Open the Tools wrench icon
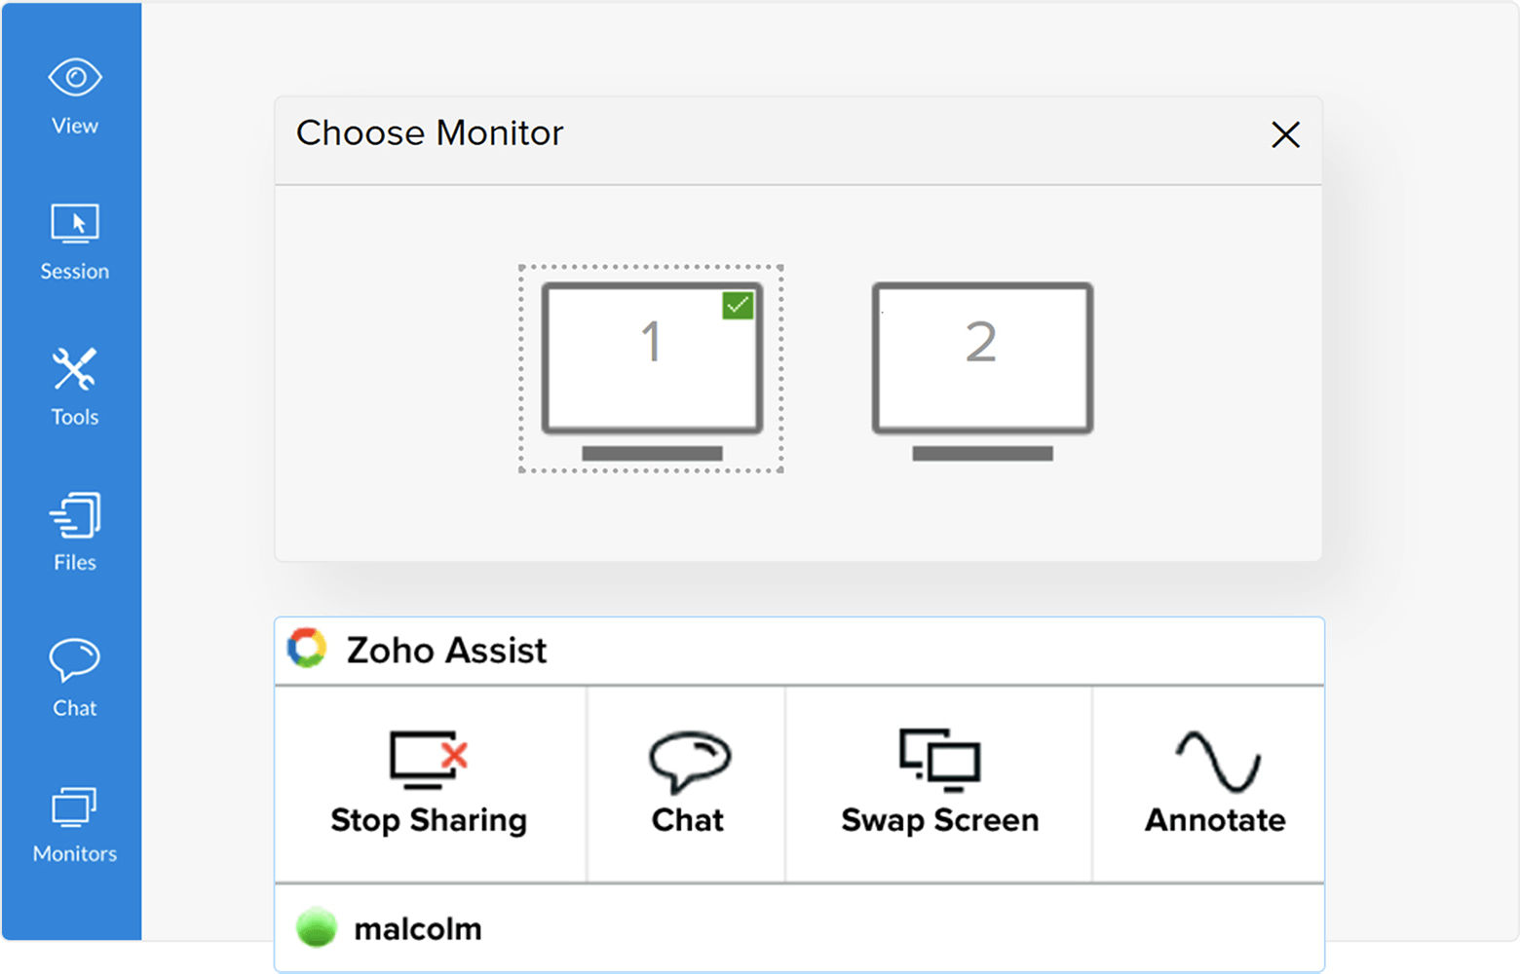This screenshot has height=974, width=1520. pyautogui.click(x=75, y=369)
